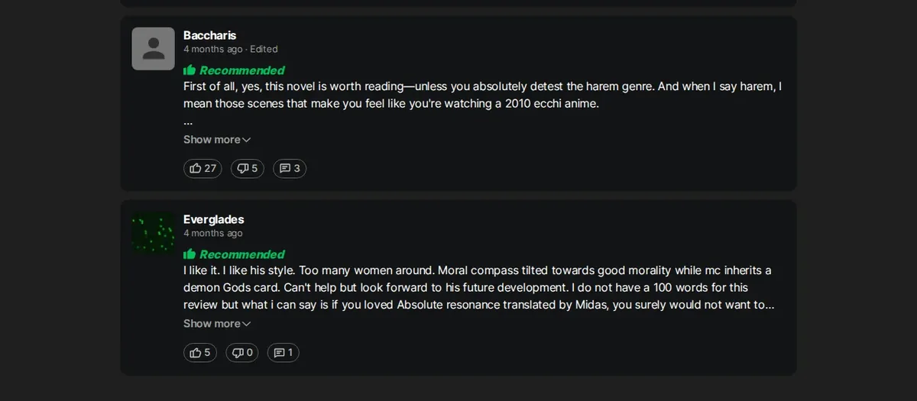Click green thumbs-up icon in Baccharis's review
Viewport: 917px width, 401px height.
click(x=190, y=70)
